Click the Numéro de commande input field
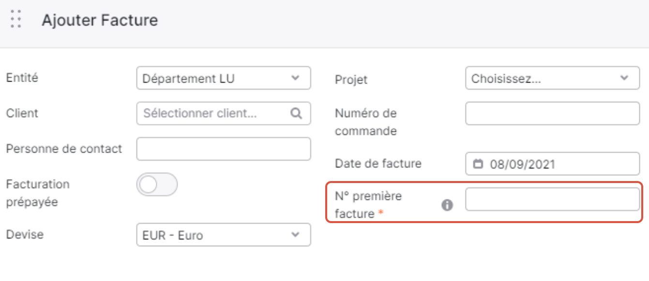Viewport: 649px width, 281px height. pyautogui.click(x=553, y=113)
